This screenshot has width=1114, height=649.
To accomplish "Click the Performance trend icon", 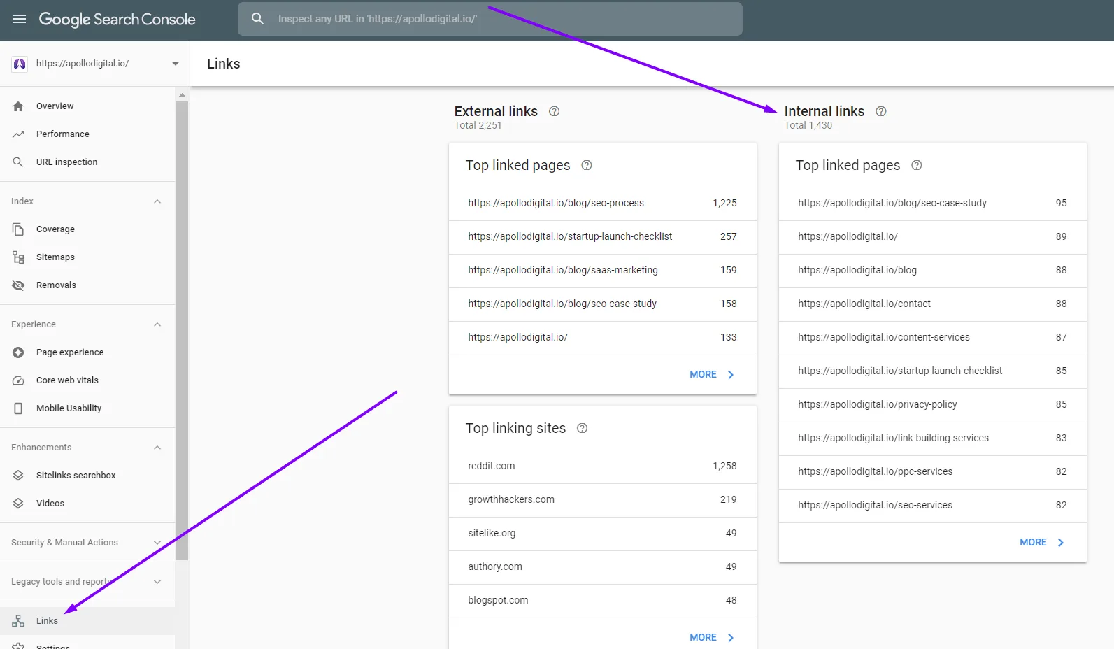I will coord(18,134).
